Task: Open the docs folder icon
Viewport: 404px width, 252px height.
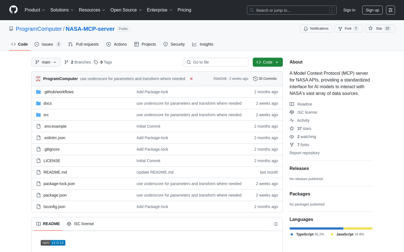Action: pyautogui.click(x=38, y=103)
